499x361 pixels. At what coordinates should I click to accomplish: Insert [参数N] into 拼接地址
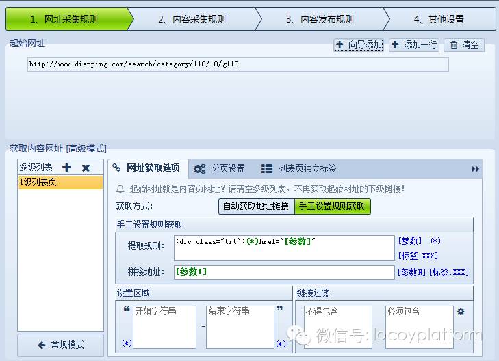point(411,272)
